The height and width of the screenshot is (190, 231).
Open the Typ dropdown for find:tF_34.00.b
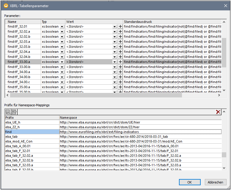62,77
